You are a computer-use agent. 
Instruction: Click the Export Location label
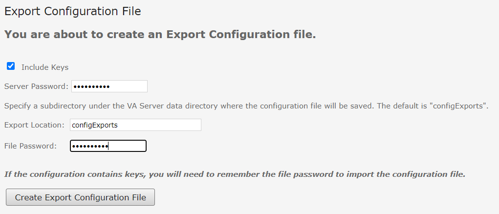pyautogui.click(x=34, y=125)
